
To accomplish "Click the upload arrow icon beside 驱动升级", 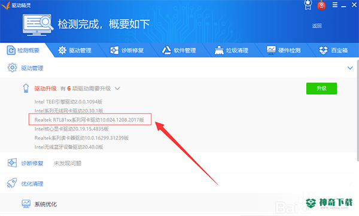I will 26,88.
